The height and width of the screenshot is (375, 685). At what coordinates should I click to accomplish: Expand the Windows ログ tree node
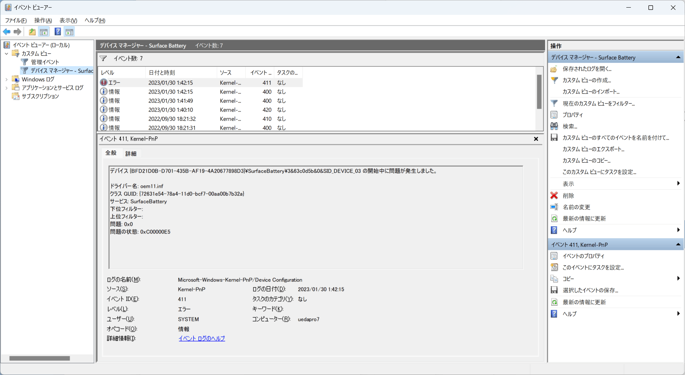[6, 79]
